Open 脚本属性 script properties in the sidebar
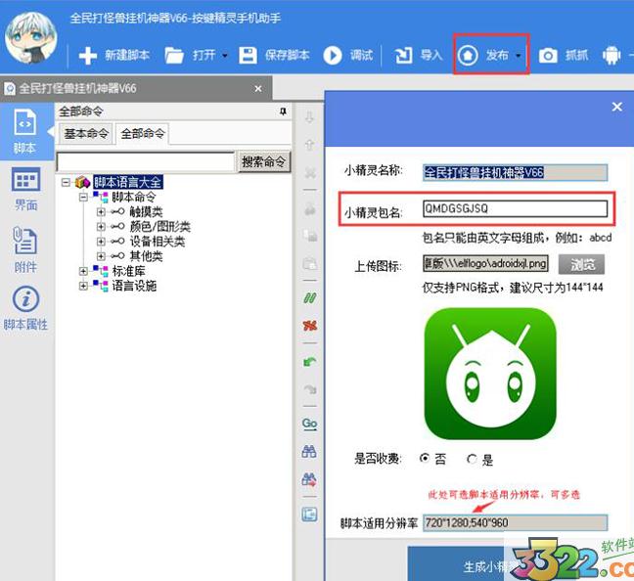The height and width of the screenshot is (581, 634). (25, 308)
